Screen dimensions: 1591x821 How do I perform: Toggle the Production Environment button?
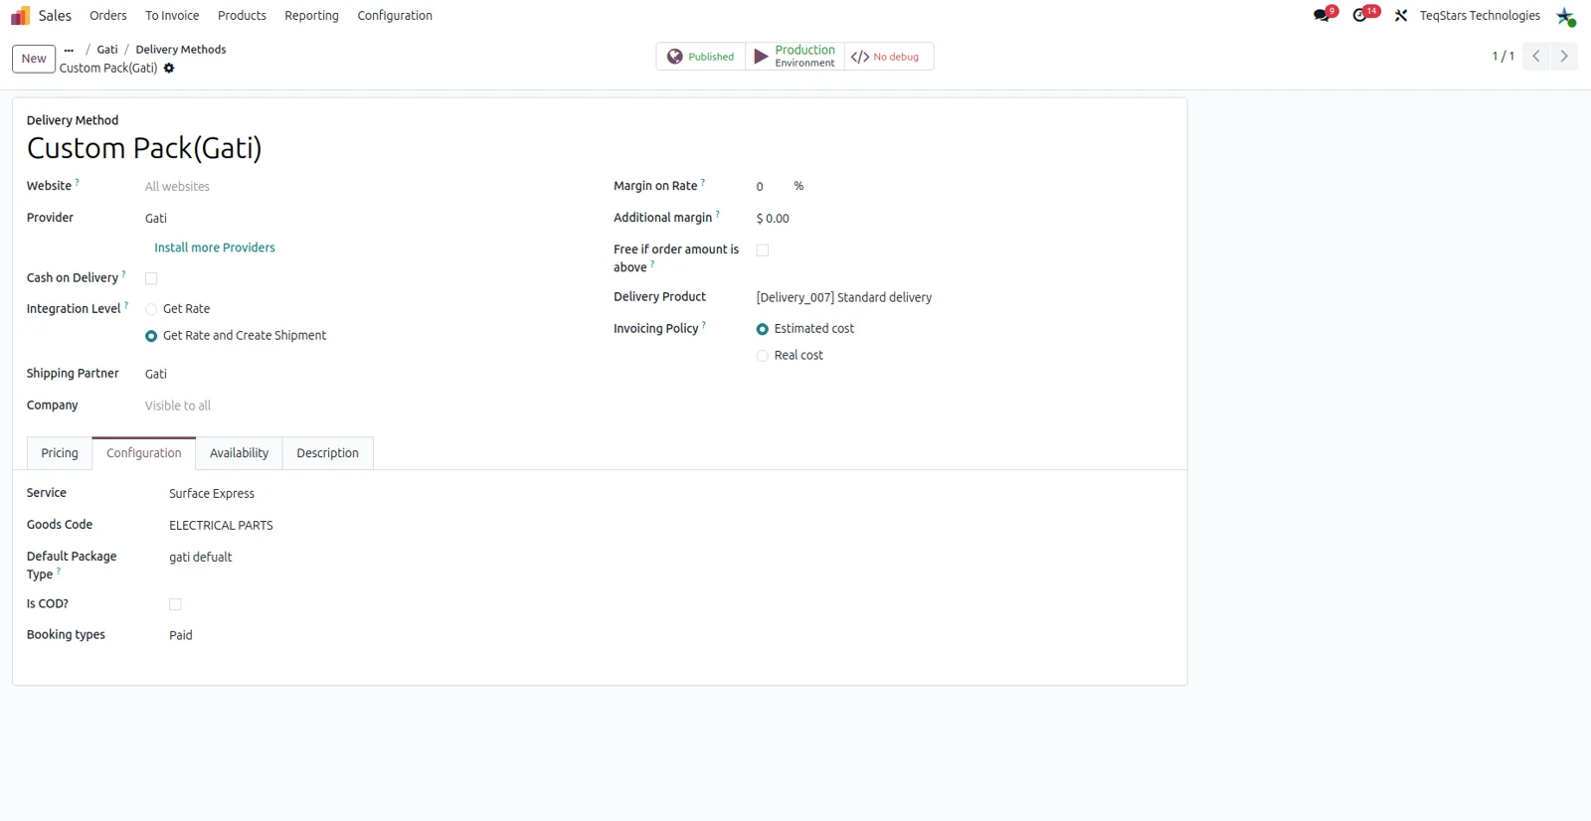pyautogui.click(x=795, y=57)
